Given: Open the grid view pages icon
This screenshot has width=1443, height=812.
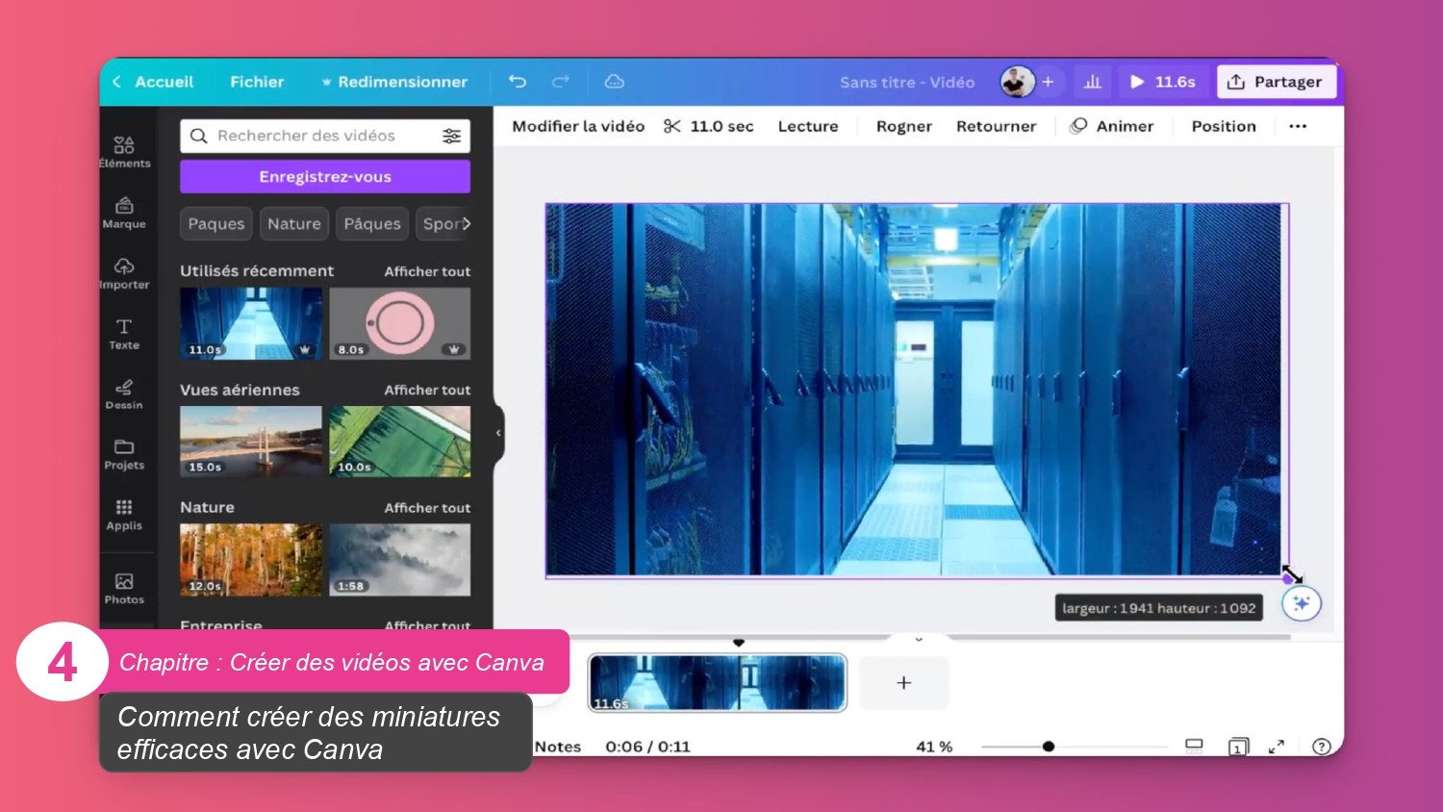Looking at the screenshot, I should pyautogui.click(x=1238, y=747).
